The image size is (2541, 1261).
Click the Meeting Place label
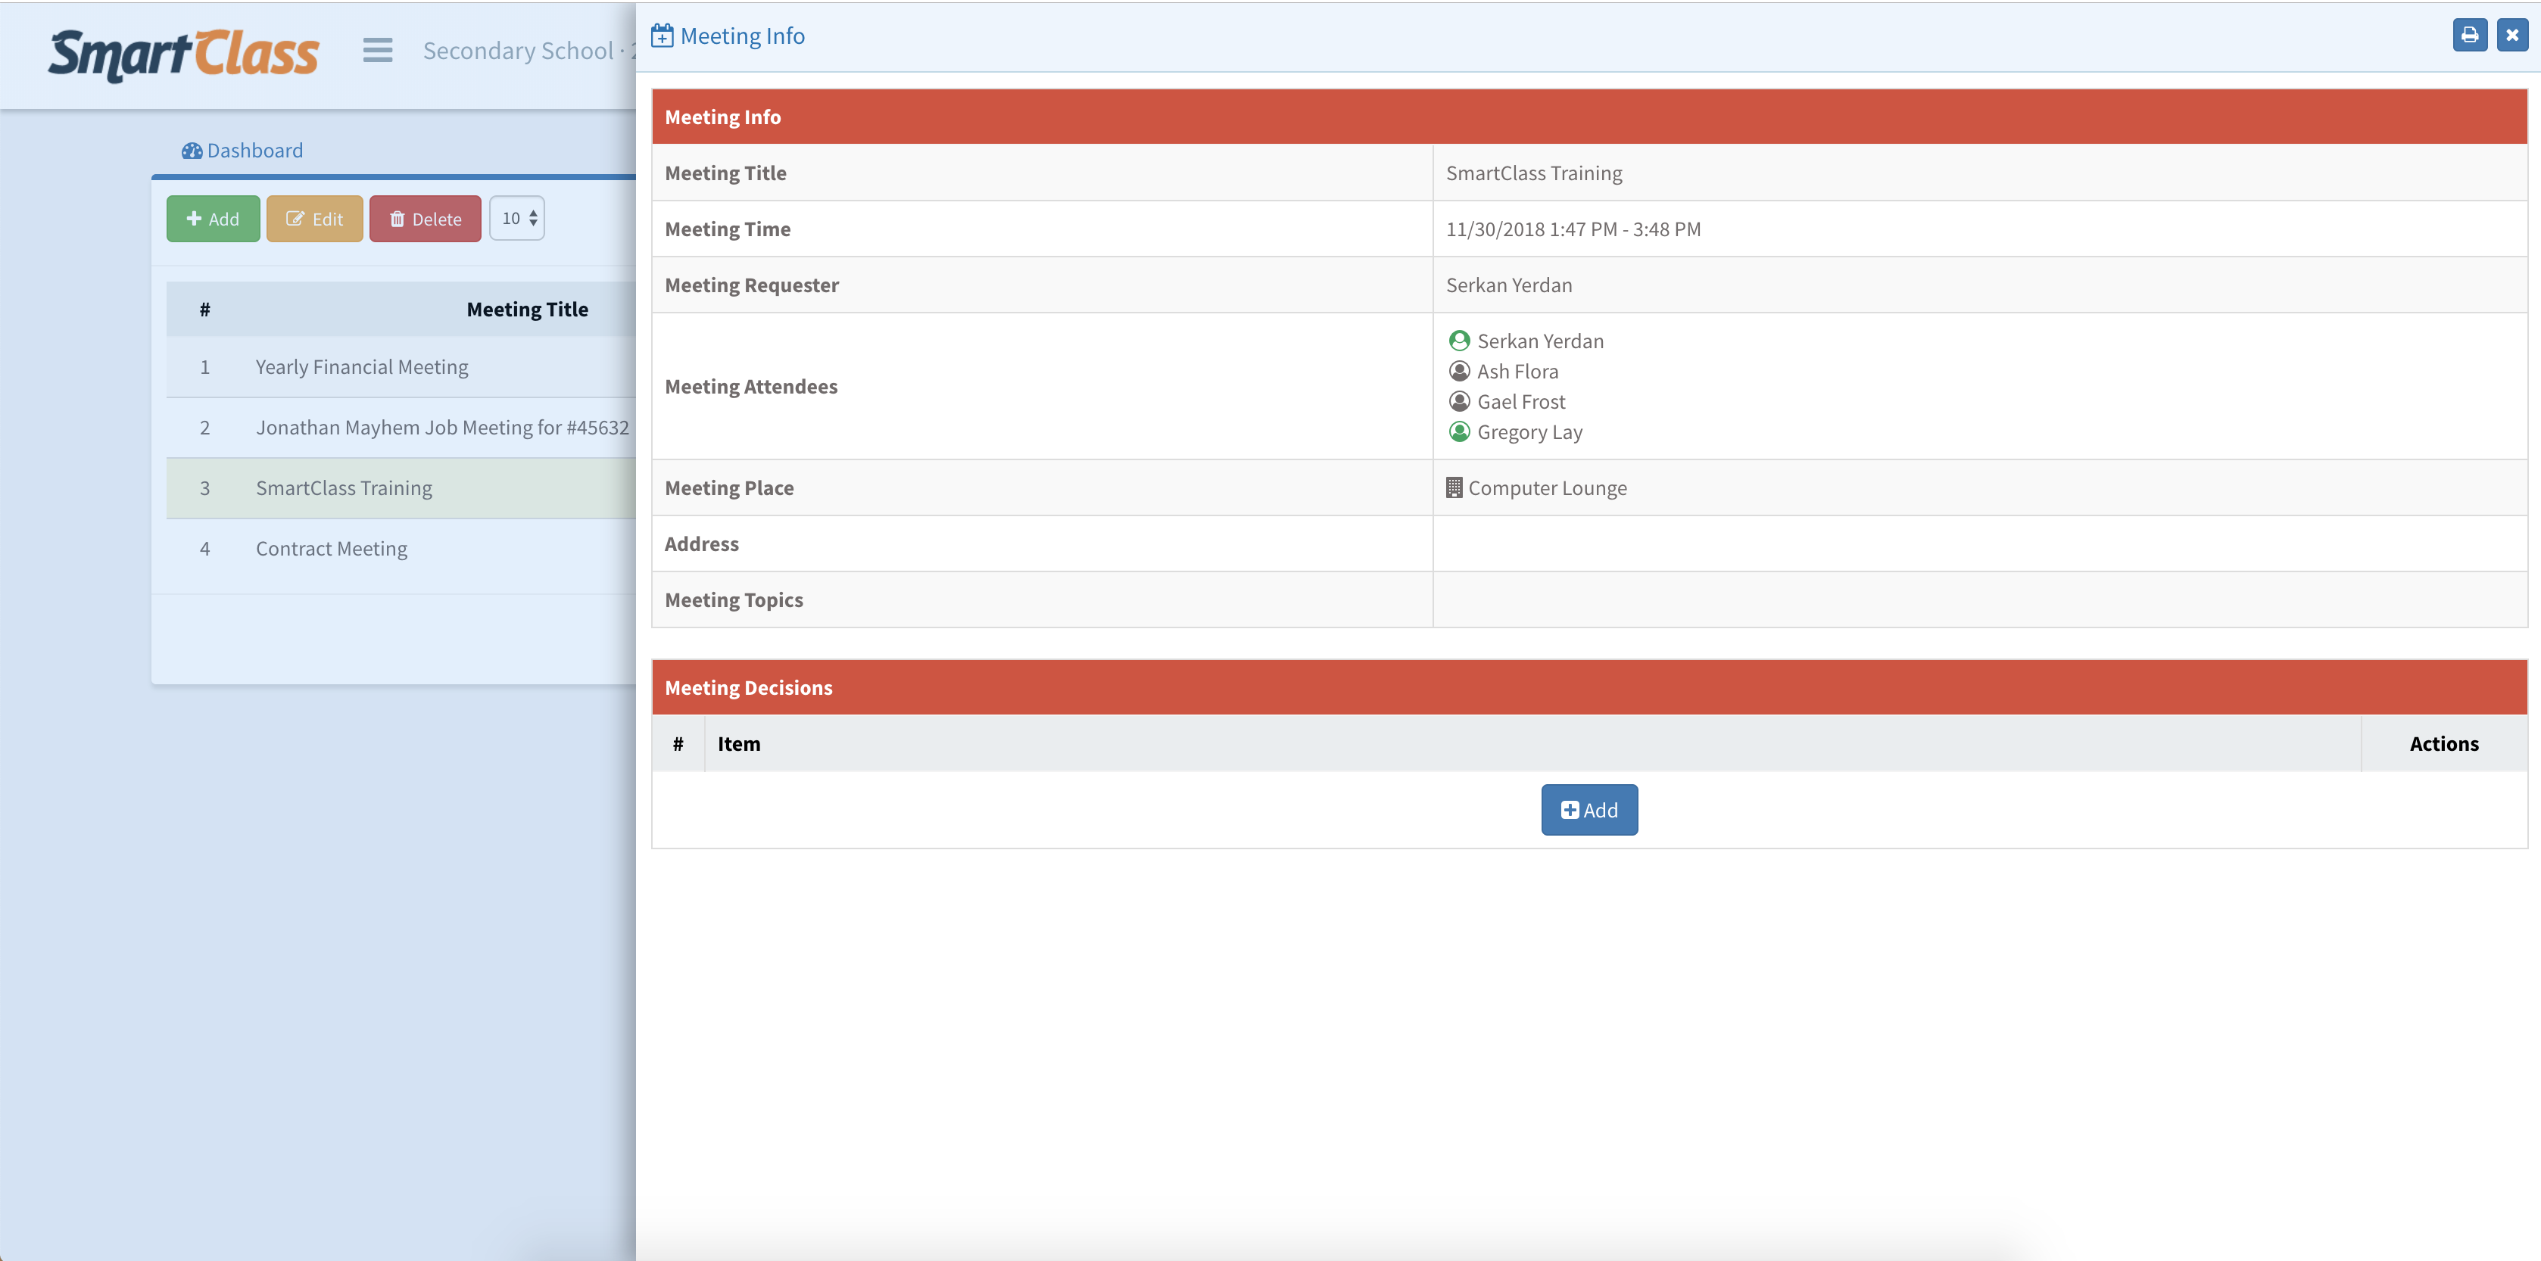pyautogui.click(x=729, y=488)
